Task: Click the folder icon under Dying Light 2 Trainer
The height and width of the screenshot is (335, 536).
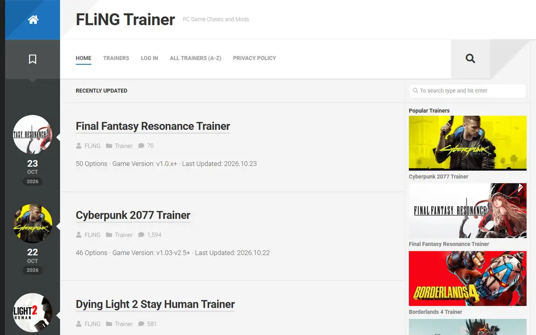Action: pyautogui.click(x=109, y=324)
